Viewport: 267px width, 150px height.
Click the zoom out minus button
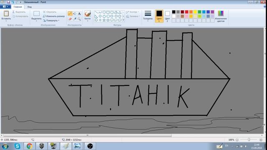tap(237, 140)
